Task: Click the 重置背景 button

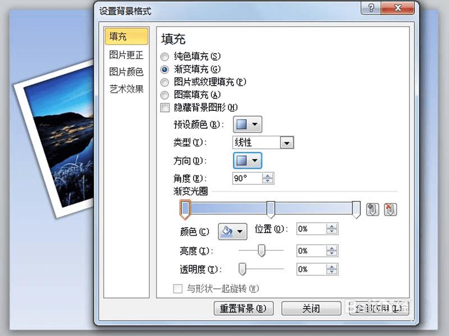Action: click(x=244, y=309)
